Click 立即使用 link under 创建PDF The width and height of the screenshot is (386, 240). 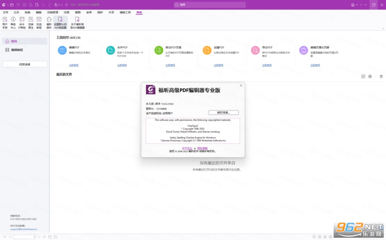pyautogui.click(x=218, y=65)
